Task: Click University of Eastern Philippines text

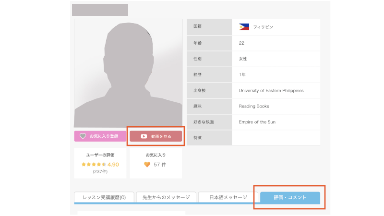Action: pos(271,90)
